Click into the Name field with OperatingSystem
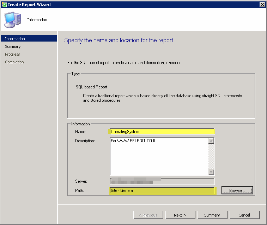Screen dimensions: 267x225 point(162,132)
